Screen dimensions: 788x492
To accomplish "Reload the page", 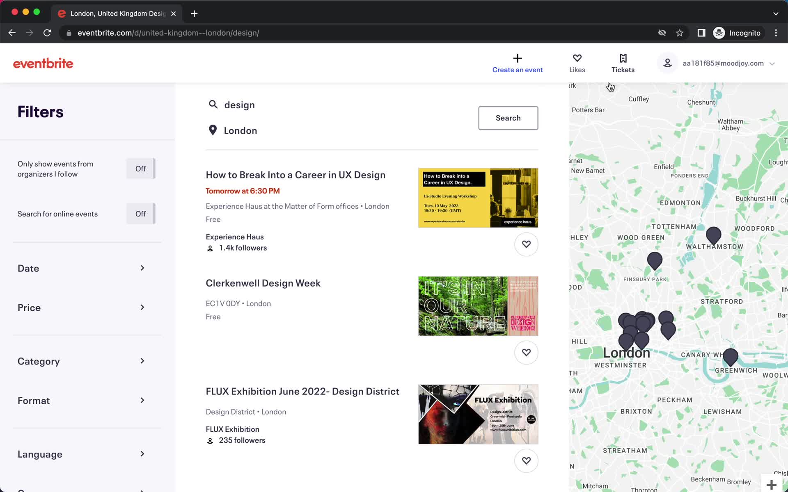I will [x=47, y=33].
